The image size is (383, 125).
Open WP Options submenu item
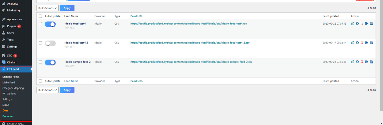(9, 93)
